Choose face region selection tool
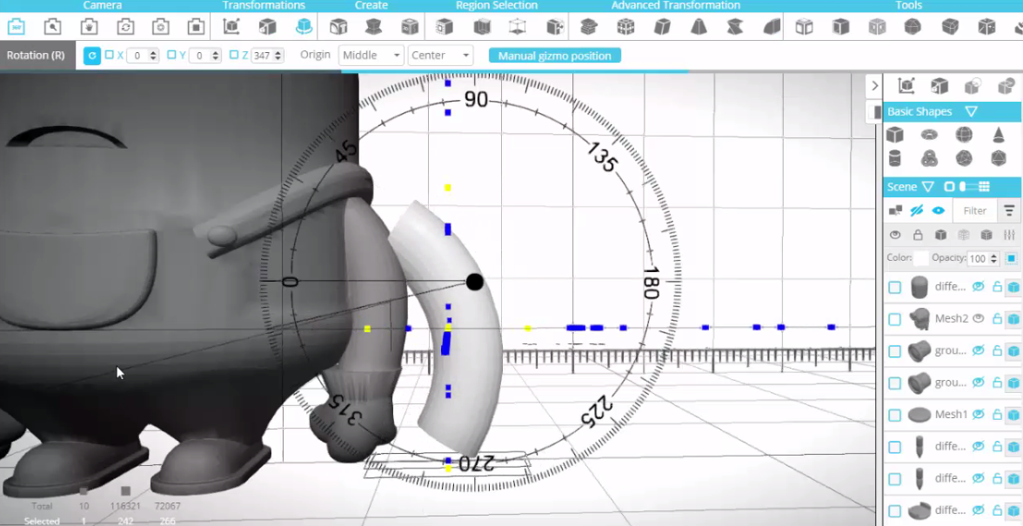The height and width of the screenshot is (526, 1023). point(445,27)
